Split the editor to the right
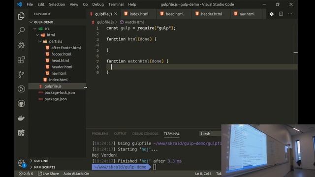The image size is (315, 177). coord(281,14)
